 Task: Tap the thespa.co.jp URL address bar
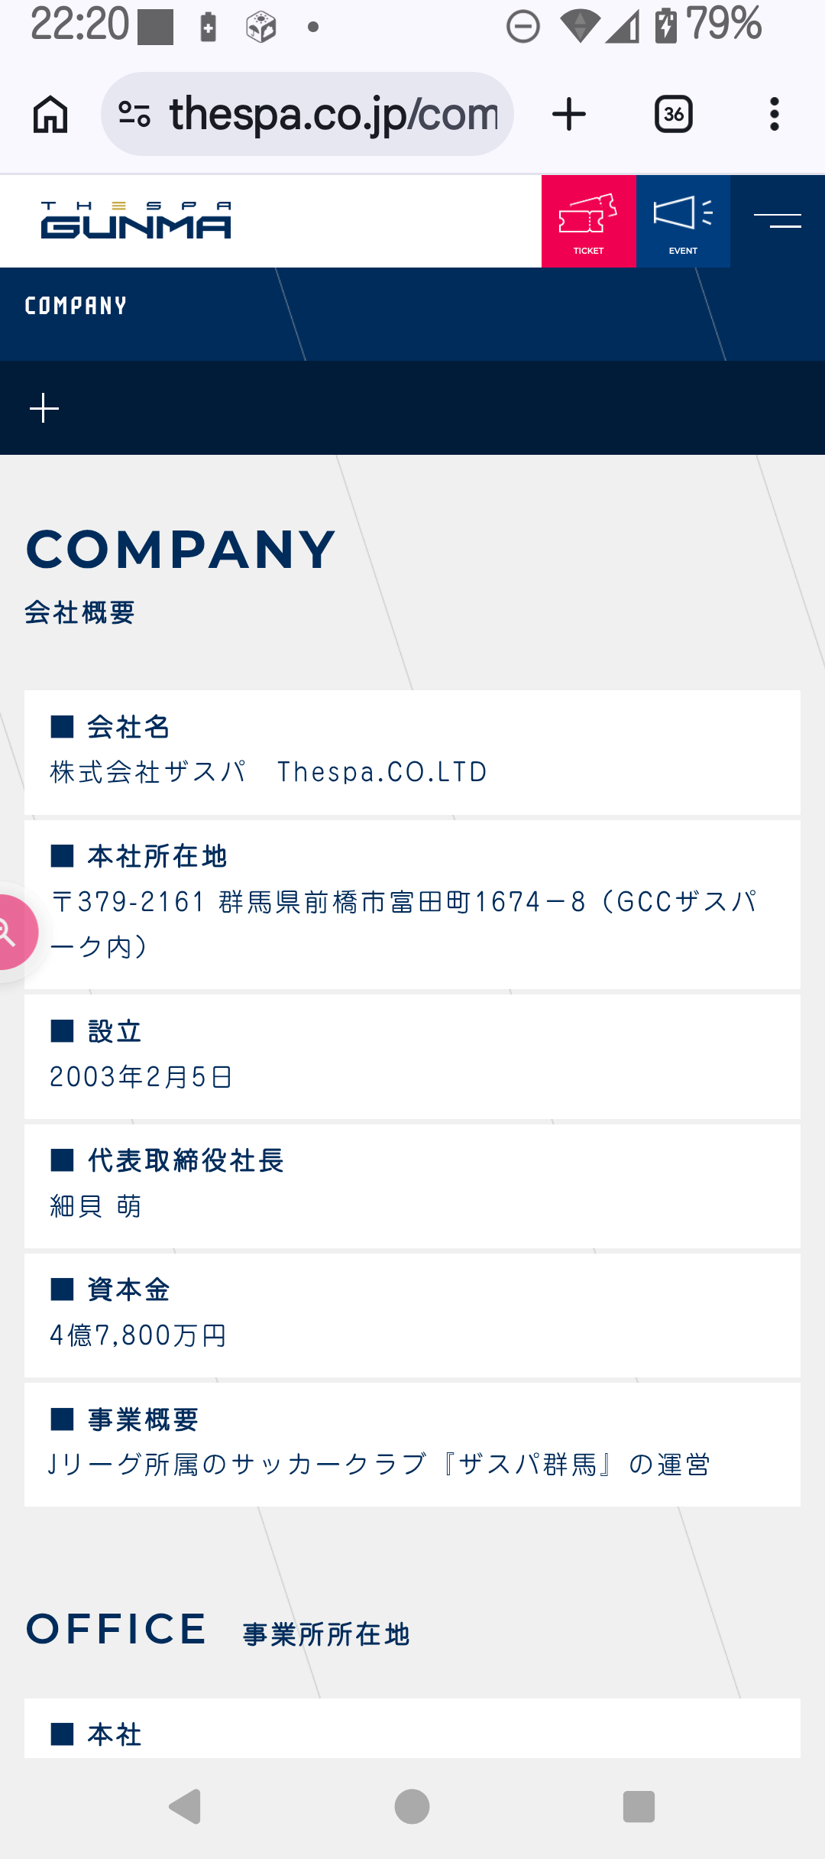click(x=332, y=115)
